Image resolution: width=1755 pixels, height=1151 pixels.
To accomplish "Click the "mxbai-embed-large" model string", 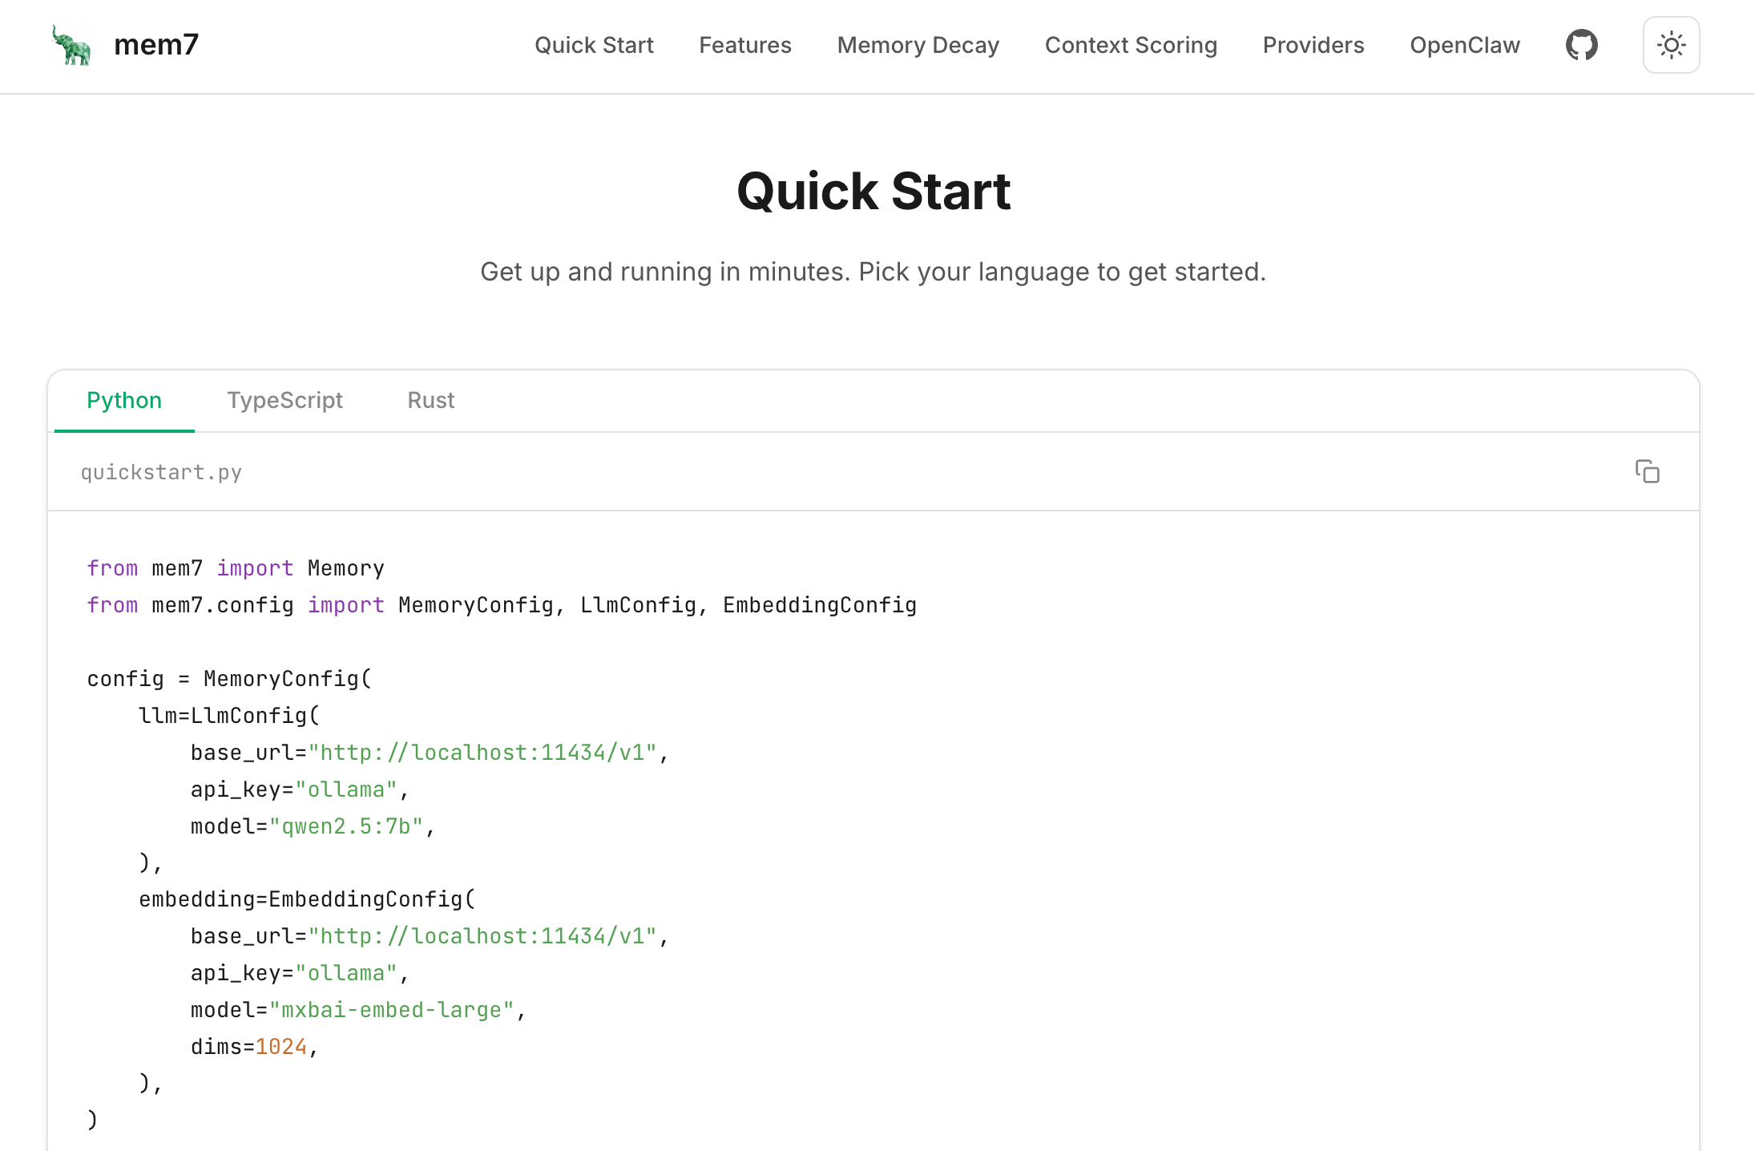I will 391,1010.
